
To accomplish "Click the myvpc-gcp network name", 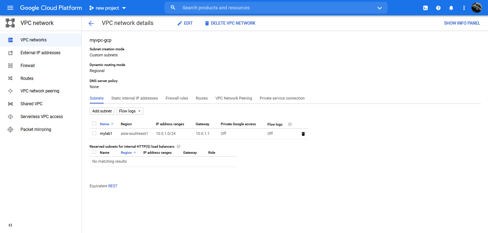I will [x=100, y=40].
